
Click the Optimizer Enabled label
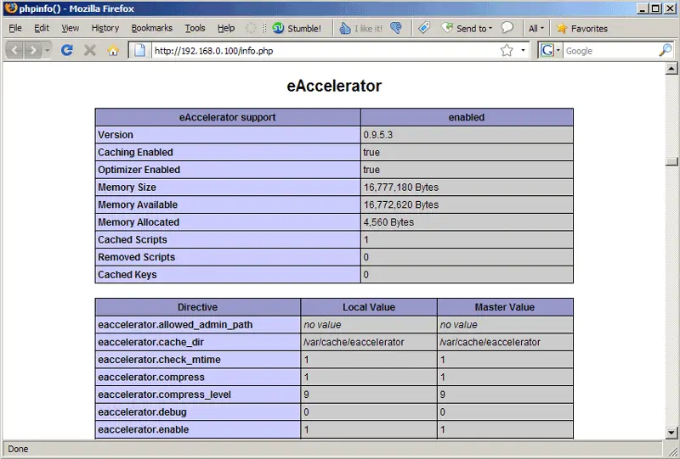pos(139,170)
